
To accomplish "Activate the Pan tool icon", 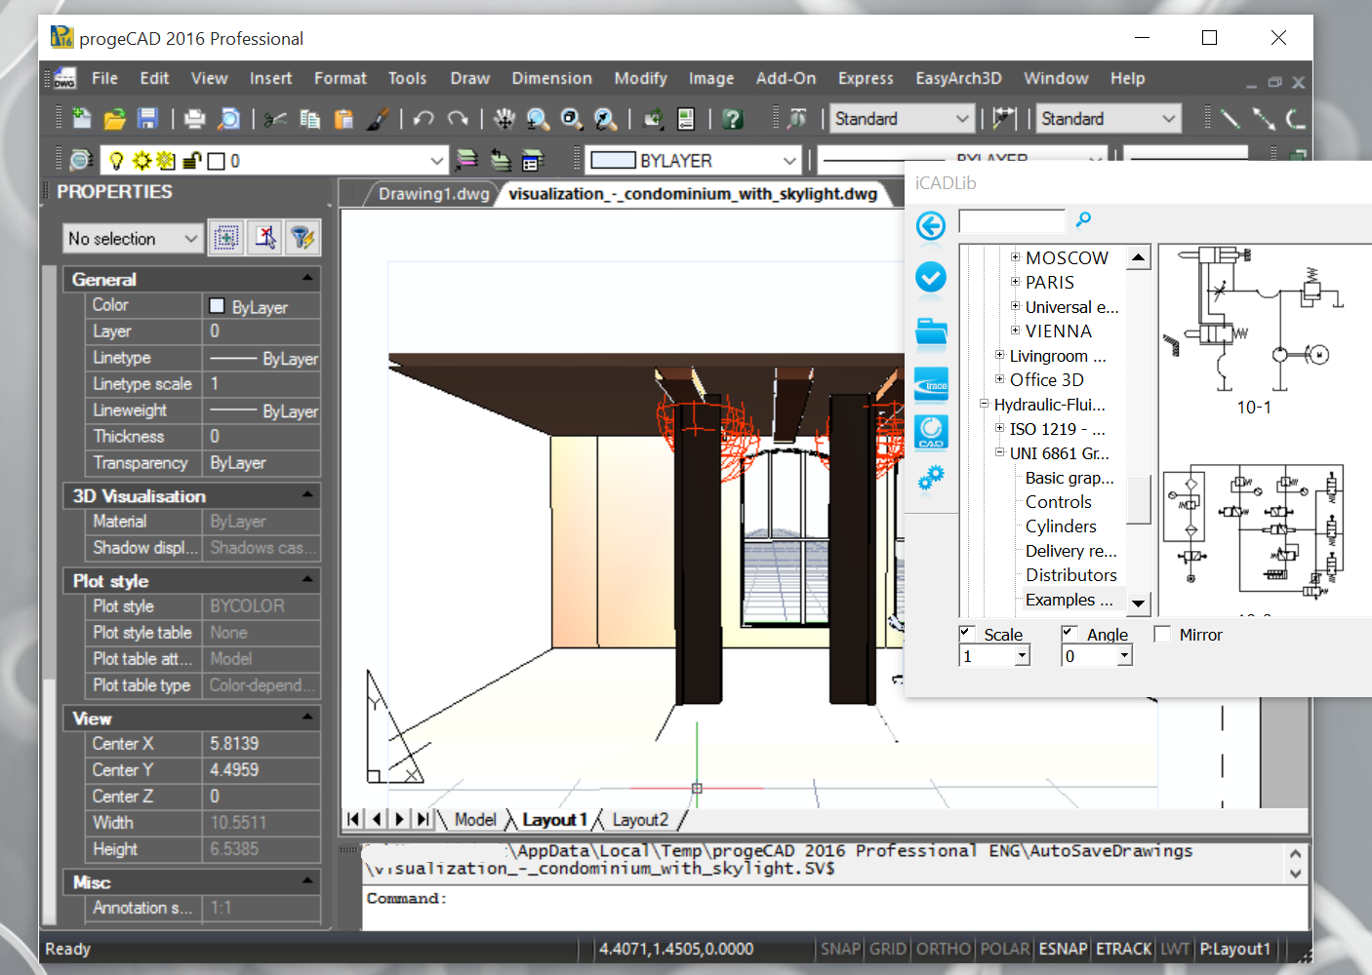I will click(504, 118).
